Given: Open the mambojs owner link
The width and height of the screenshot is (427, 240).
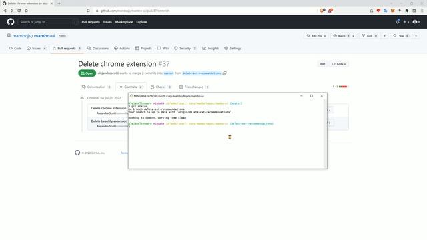Looking at the screenshot, I should click(x=21, y=35).
